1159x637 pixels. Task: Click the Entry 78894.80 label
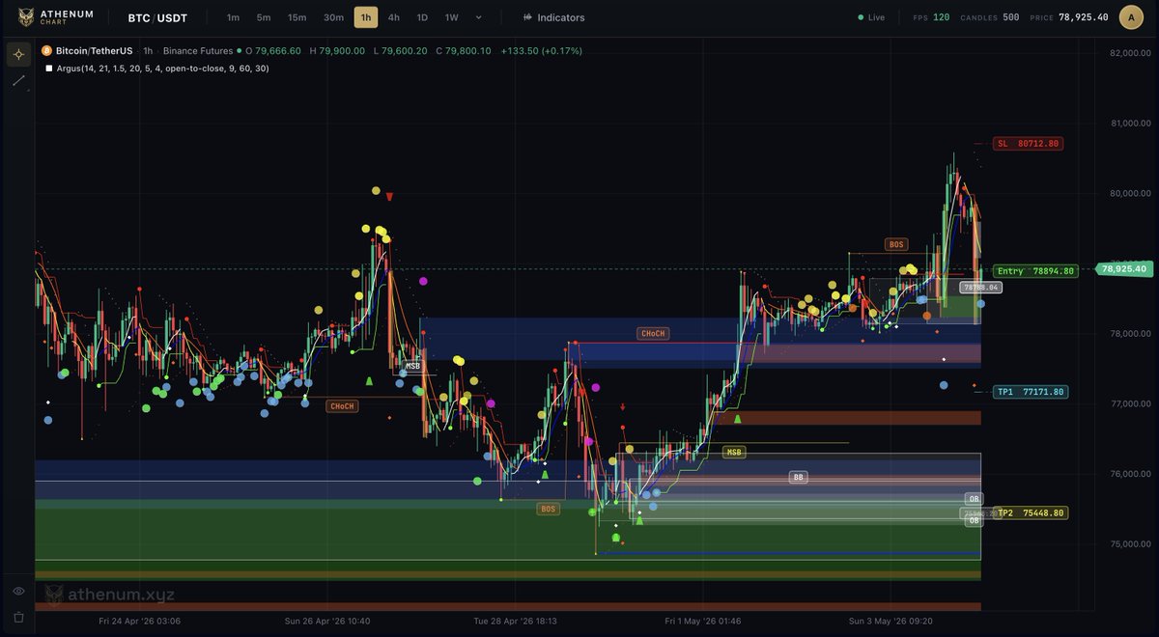1036,271
